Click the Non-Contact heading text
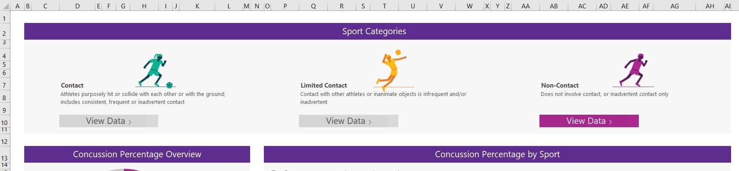 (x=559, y=85)
